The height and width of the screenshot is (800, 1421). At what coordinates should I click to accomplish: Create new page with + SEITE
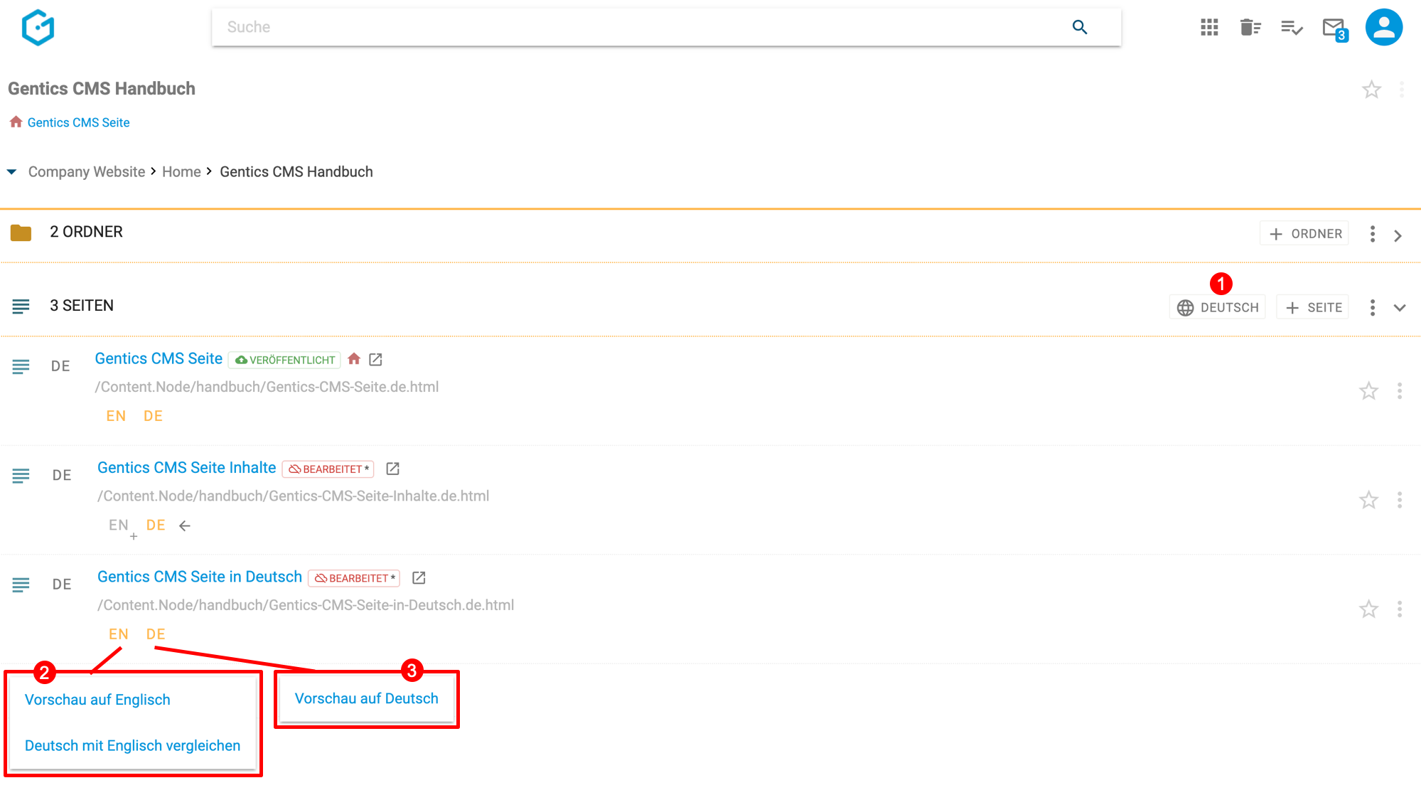pyautogui.click(x=1313, y=307)
